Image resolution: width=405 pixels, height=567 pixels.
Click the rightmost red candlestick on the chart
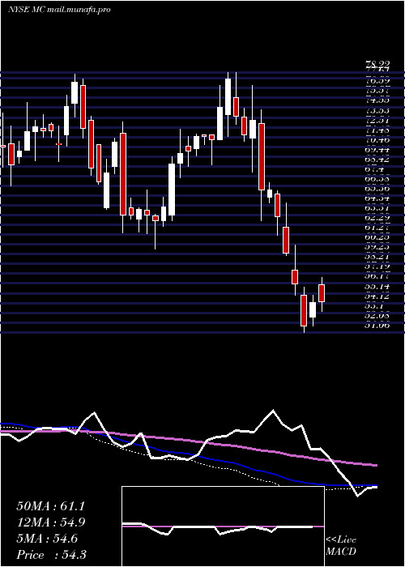pyautogui.click(x=322, y=293)
